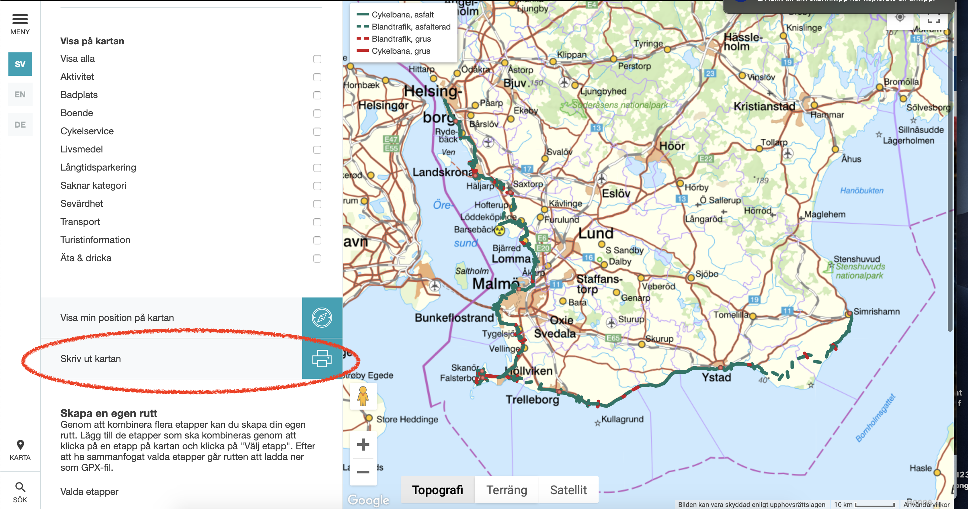Check the Badplats checkbox
The width and height of the screenshot is (968, 509).
(x=317, y=95)
